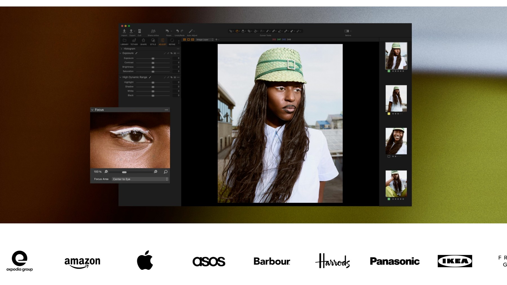Image resolution: width=507 pixels, height=285 pixels.
Task: Click the Auto Adjust magic wand
Action: coord(191,31)
